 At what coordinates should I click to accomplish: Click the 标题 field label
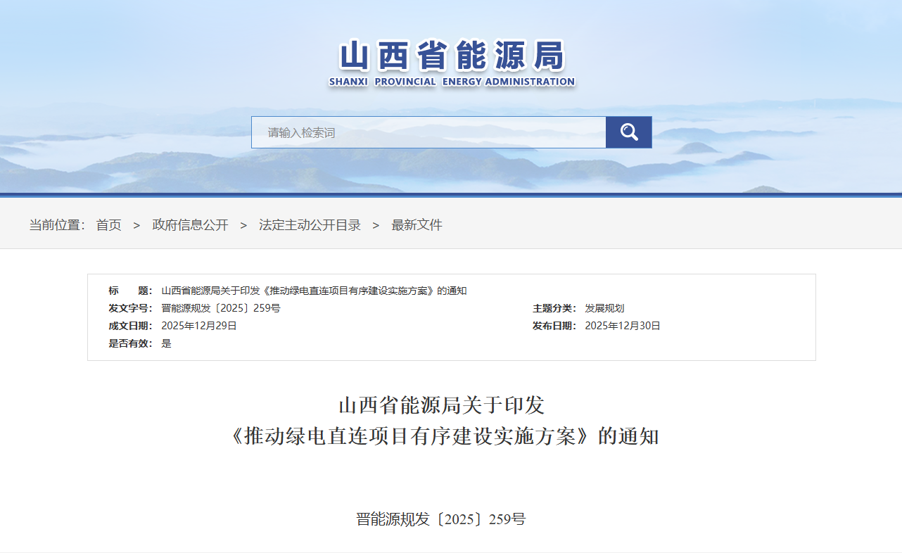click(x=129, y=291)
